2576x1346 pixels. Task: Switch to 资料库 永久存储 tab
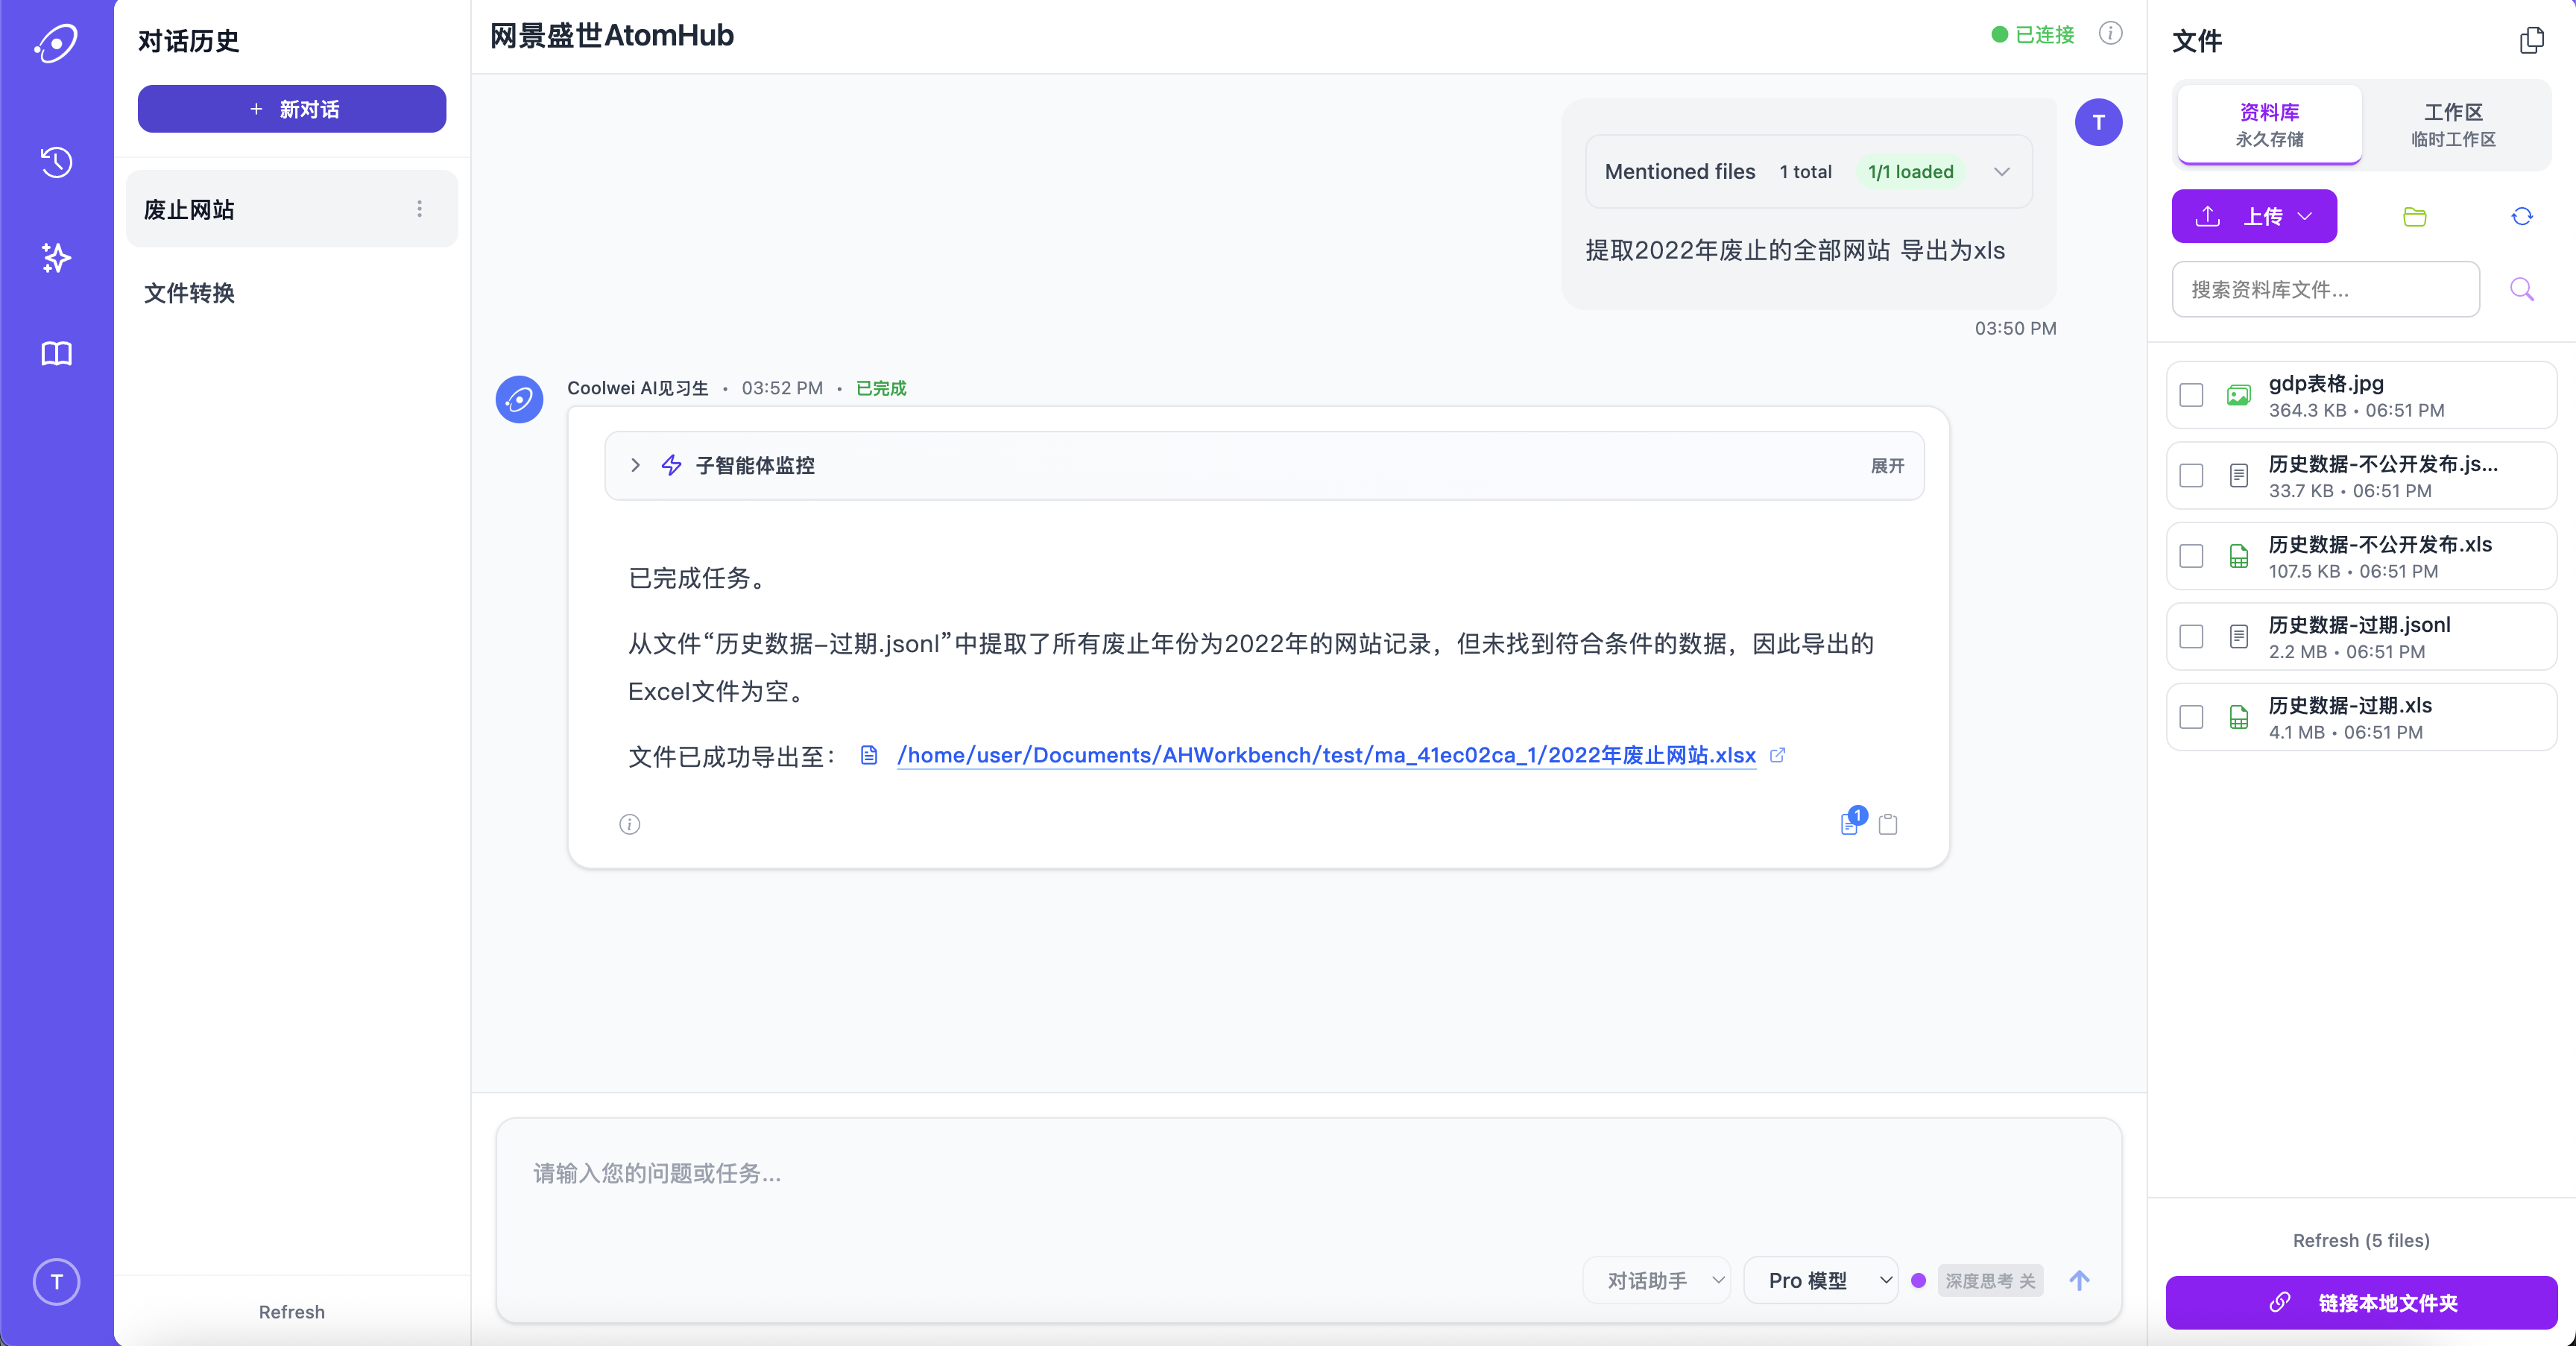pos(2269,125)
